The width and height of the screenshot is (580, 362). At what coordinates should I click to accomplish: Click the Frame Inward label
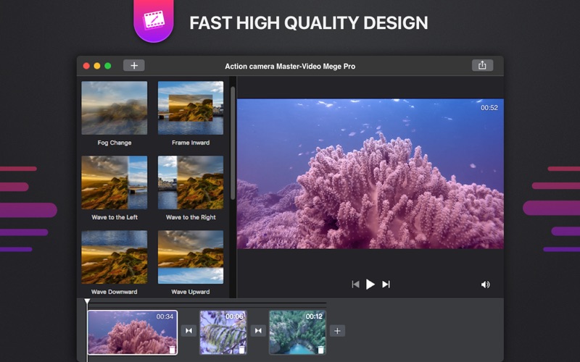(x=191, y=143)
